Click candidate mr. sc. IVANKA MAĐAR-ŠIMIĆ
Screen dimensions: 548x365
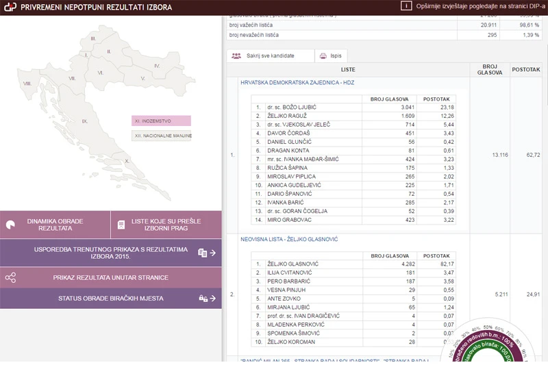[x=303, y=160]
